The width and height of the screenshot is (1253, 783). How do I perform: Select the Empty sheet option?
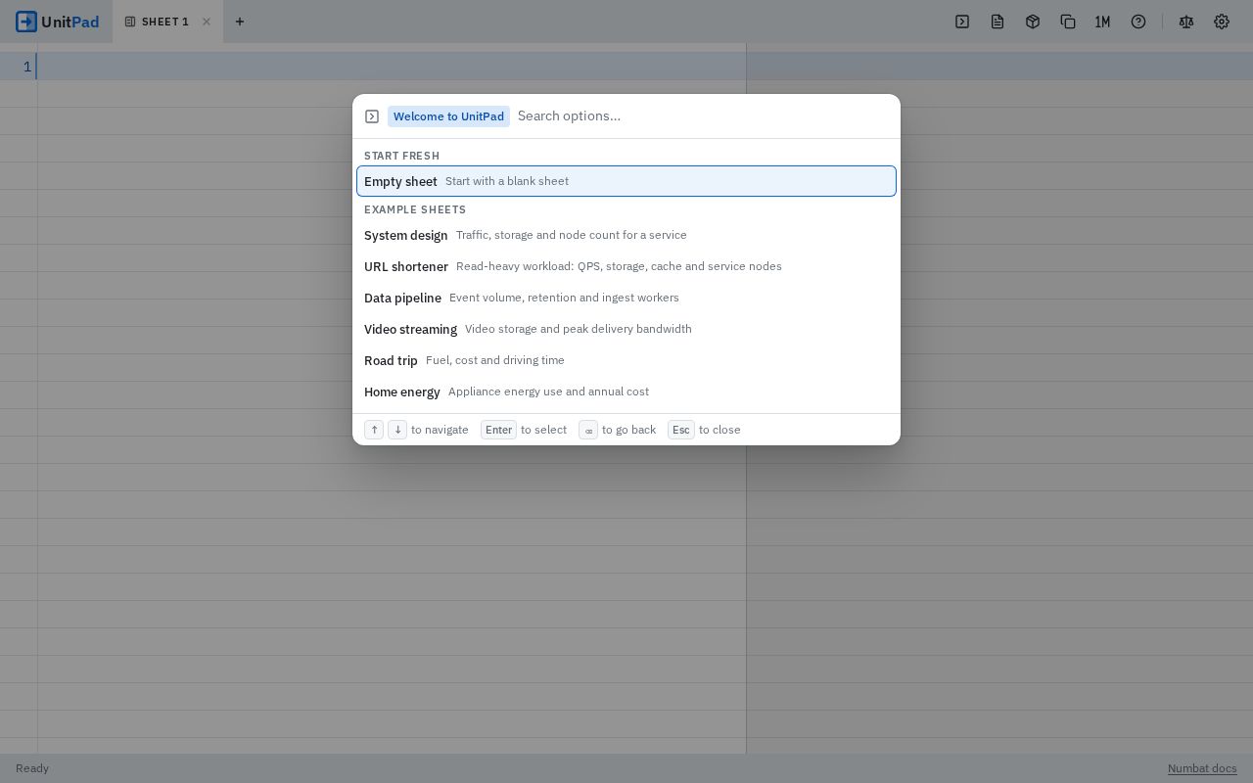[626, 181]
